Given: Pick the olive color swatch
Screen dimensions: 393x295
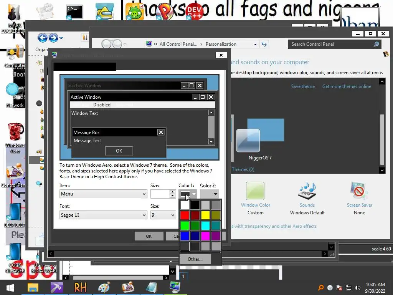Looking at the screenshot, I should [x=216, y=215].
